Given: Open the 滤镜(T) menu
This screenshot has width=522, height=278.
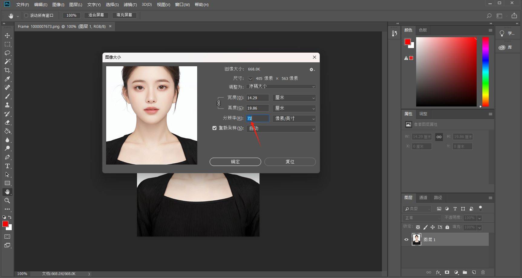Looking at the screenshot, I should coord(130,5).
